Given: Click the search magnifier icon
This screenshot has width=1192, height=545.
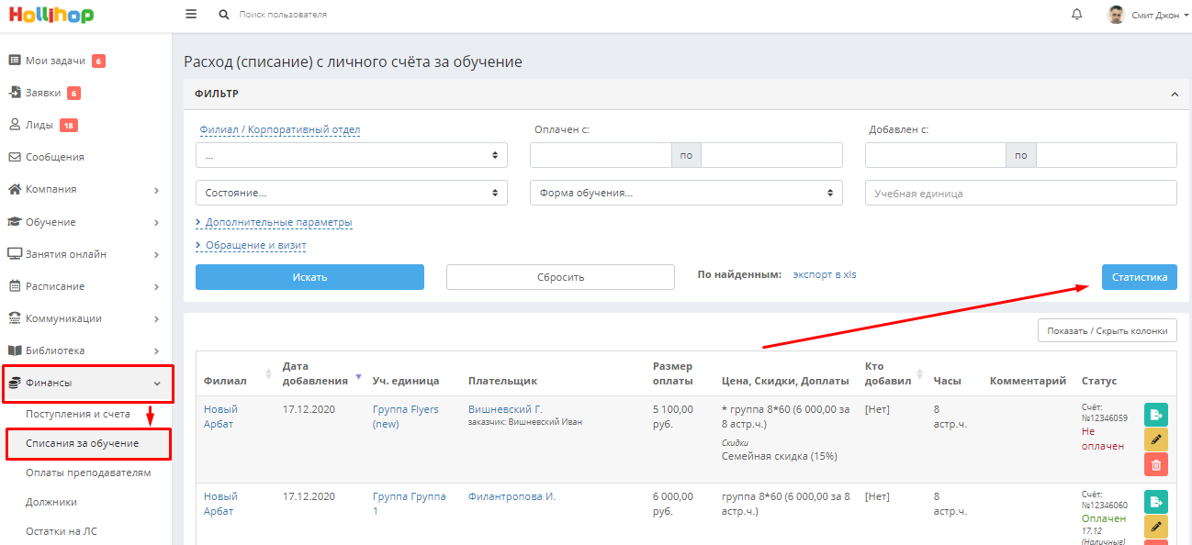Looking at the screenshot, I should 224,15.
